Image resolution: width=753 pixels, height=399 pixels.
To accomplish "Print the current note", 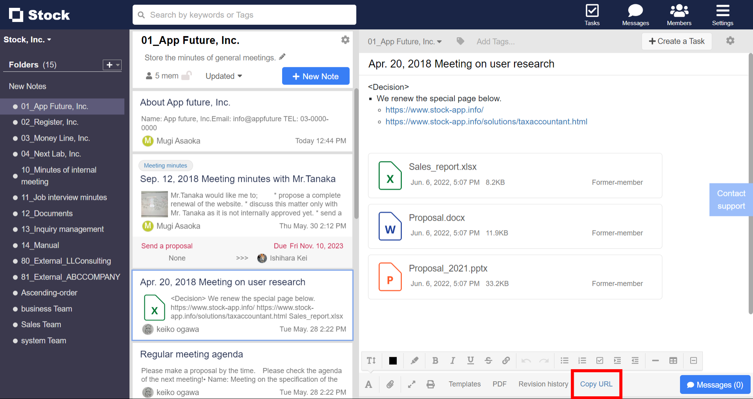I will (x=430, y=384).
